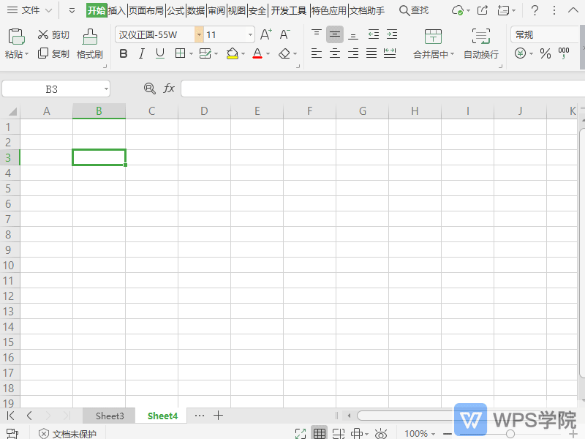Switch to 公式 Formulas tab
Screen dimensions: 585x439
click(175, 10)
